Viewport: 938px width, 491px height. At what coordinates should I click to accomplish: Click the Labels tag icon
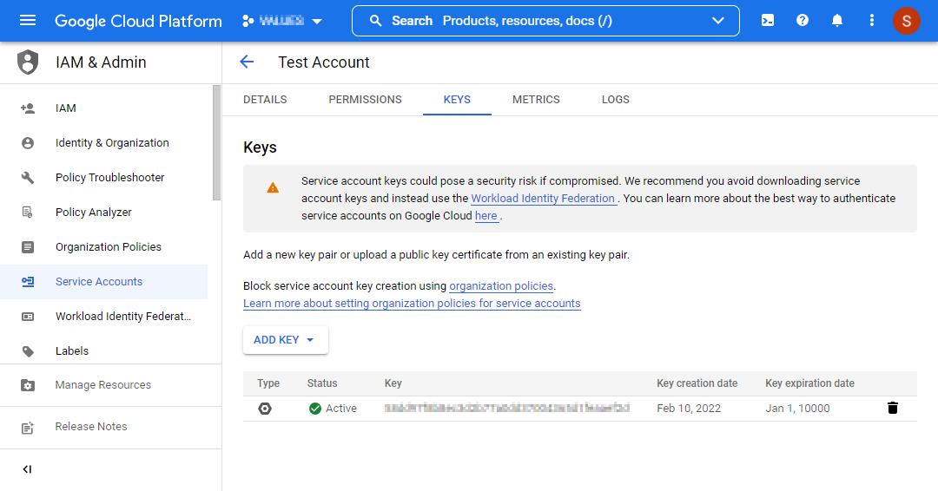[x=28, y=351]
